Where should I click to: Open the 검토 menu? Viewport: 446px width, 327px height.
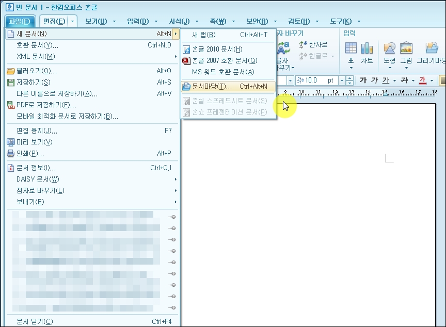tap(299, 21)
